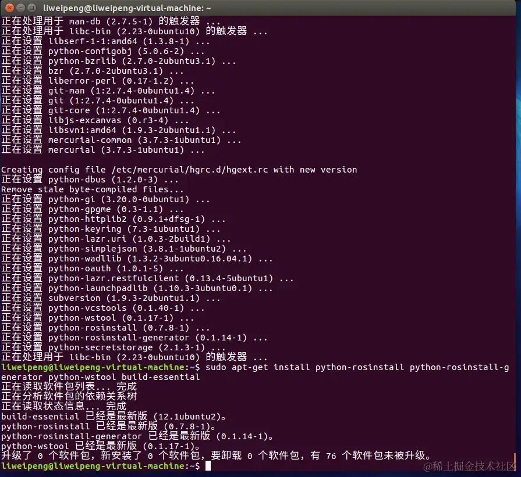Click the line libjs-excanvas (0.r3-4)
The image size is (521, 477).
pos(95,120)
